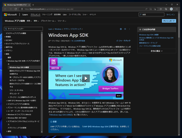The image size is (182, 138).
Task: Open the プラットフォーム dropdown menu
Action: pos(48,21)
